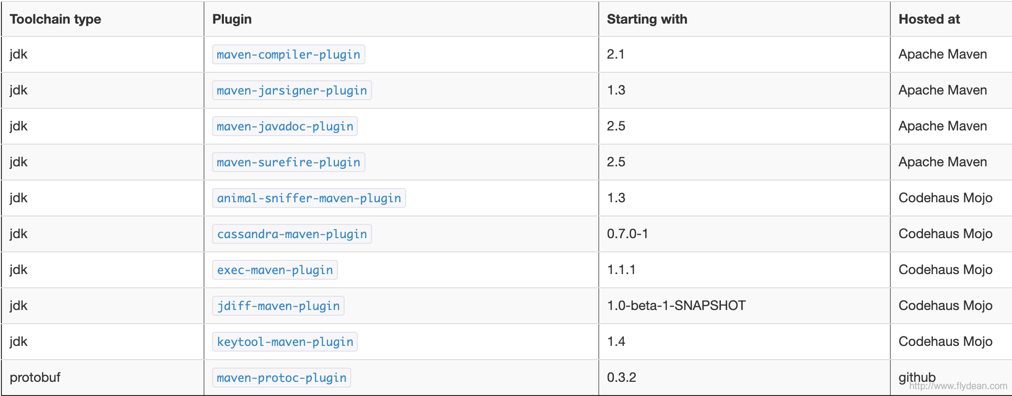Select the protobuf toolchain type cell
1012x396 pixels.
coord(35,378)
